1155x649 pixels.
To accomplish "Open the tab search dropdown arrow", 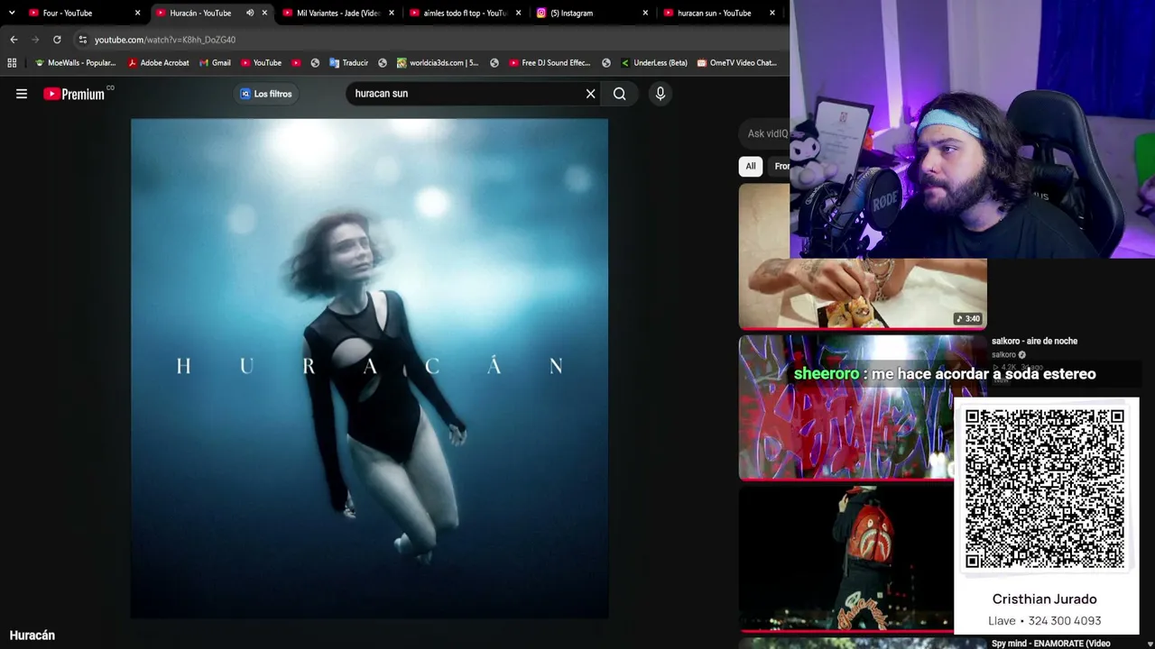I will tap(12, 13).
